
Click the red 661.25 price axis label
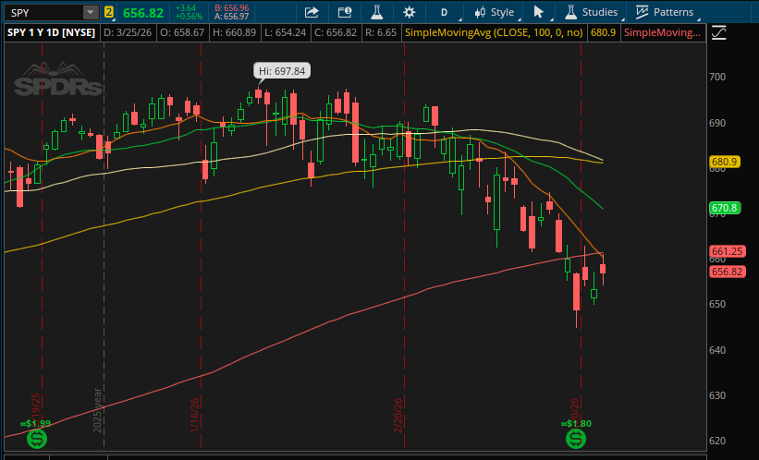[x=727, y=251]
